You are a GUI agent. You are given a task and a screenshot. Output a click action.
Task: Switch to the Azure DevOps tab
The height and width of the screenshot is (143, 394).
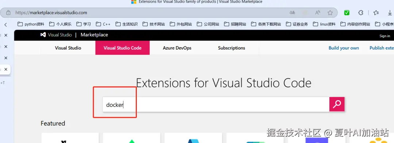177,48
